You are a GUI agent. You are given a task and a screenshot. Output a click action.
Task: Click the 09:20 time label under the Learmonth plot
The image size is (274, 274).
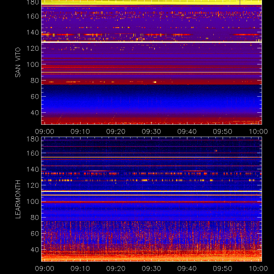coord(116,269)
